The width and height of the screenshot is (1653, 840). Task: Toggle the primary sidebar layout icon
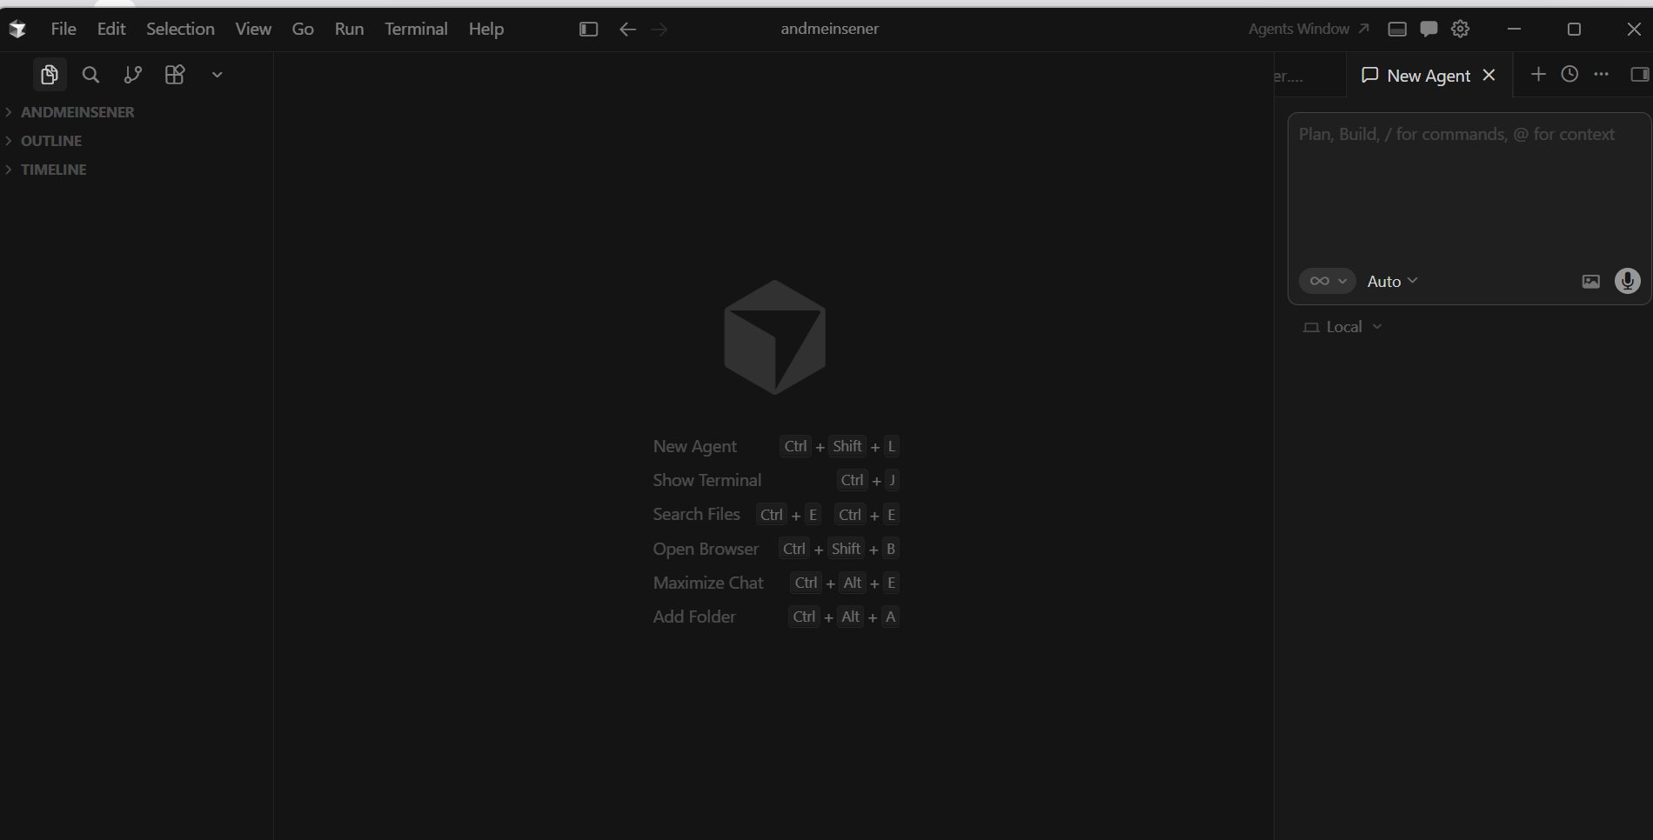point(588,29)
